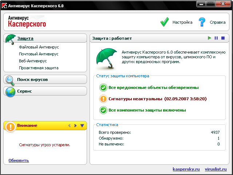Open the Справка help link
Viewport: 233px width, 175px height.
pos(218,22)
